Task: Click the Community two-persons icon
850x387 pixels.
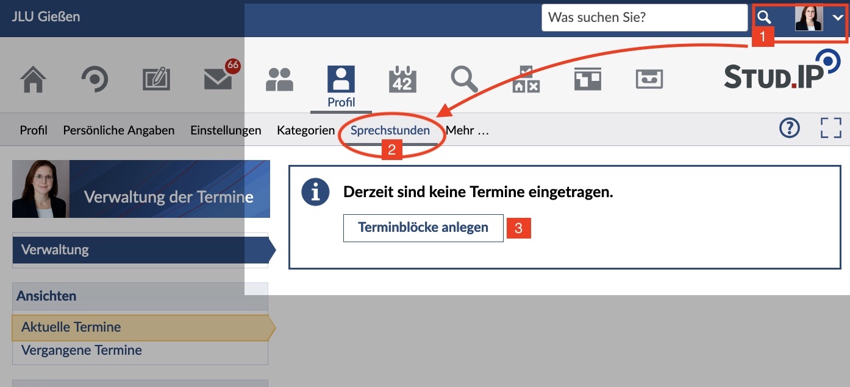Action: tap(280, 78)
